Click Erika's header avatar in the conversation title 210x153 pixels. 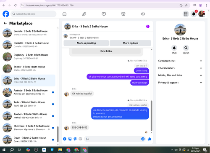pyautogui.click(x=68, y=27)
